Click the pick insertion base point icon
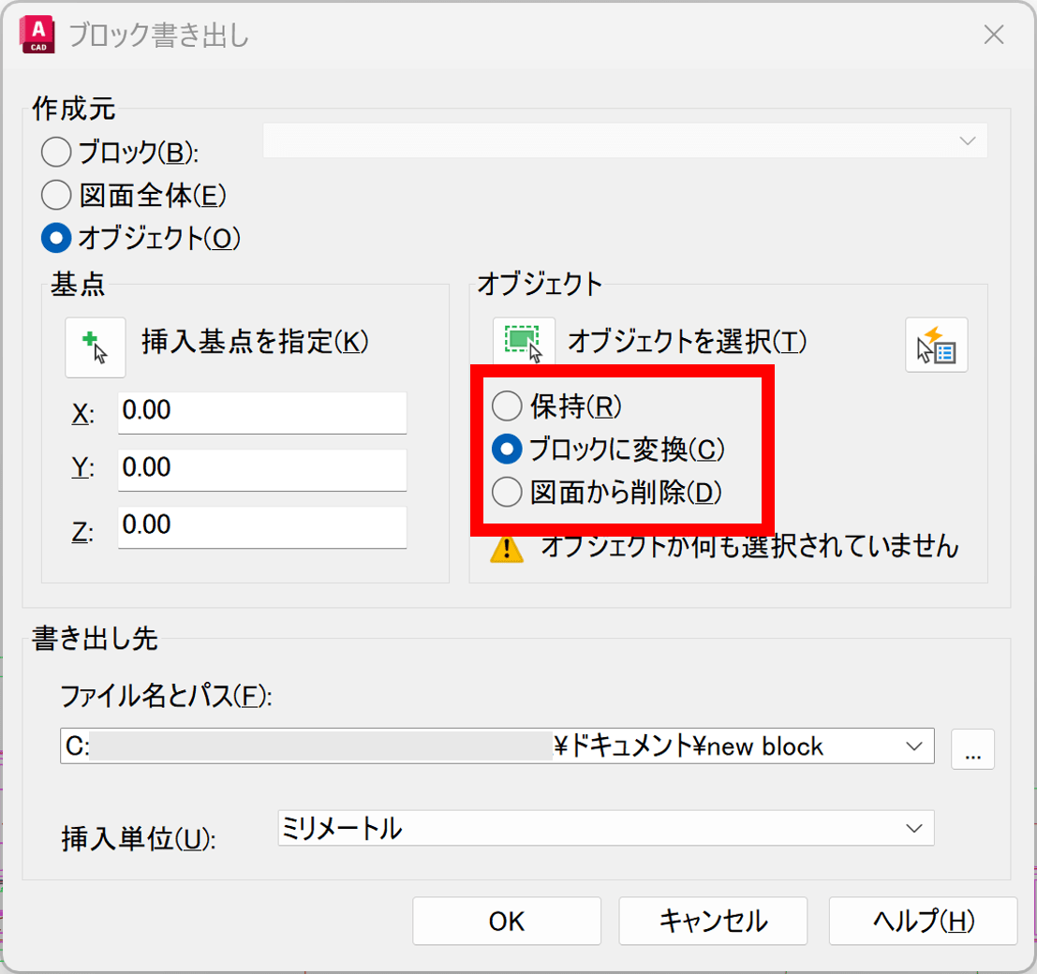1037x974 pixels. tap(95, 347)
